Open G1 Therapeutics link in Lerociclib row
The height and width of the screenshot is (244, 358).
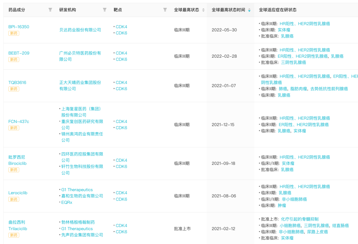click(77, 190)
